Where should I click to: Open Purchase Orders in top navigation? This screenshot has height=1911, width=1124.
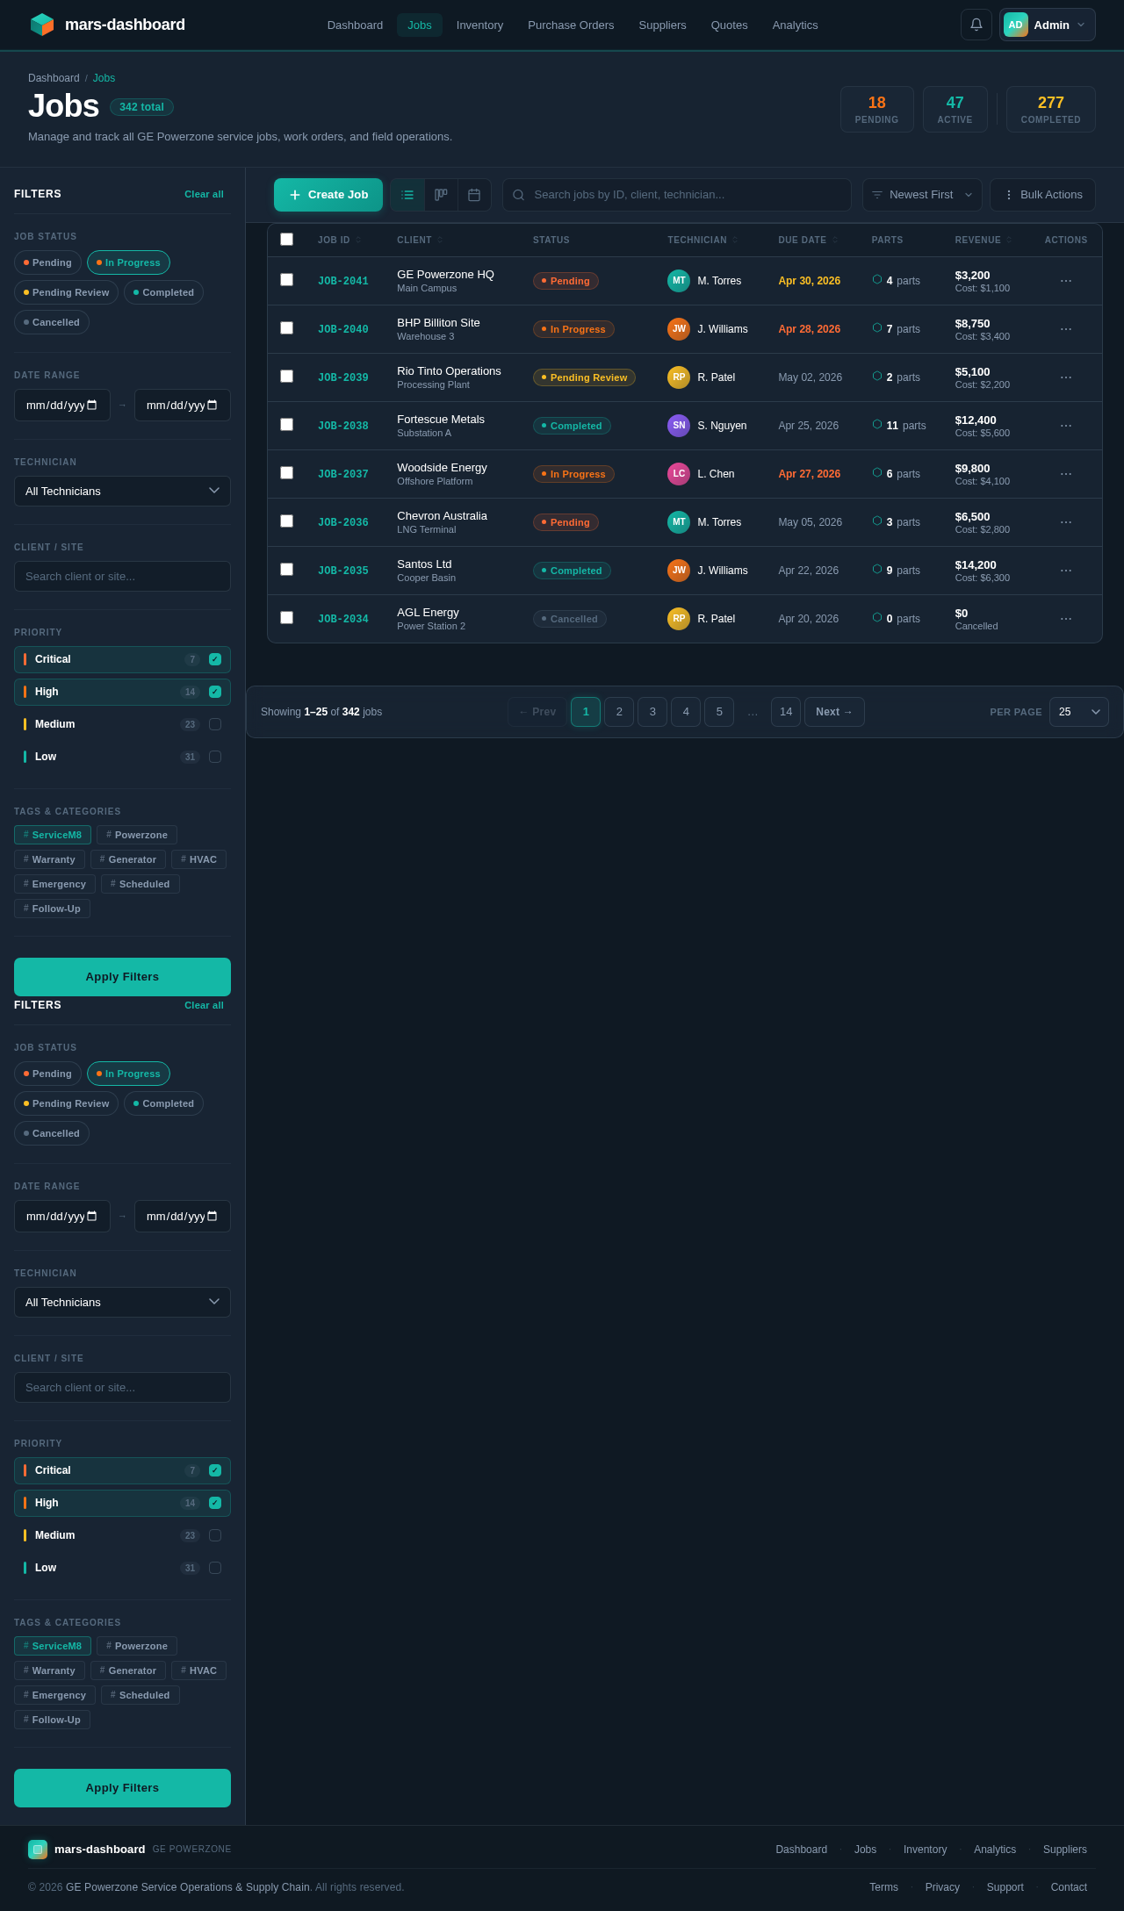[x=571, y=25]
